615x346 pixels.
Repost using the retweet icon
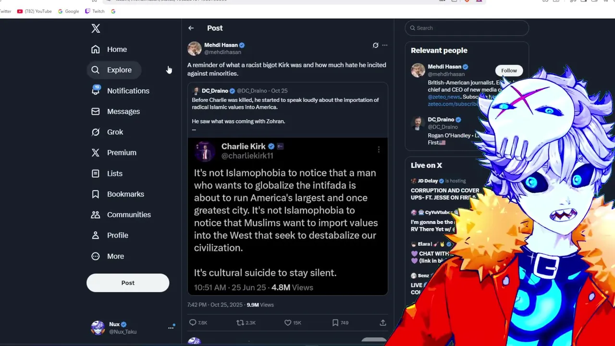pos(240,322)
